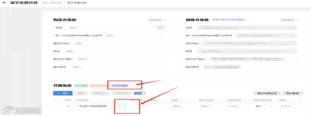Open the buyer lookup icon beside 名称
310x116 pixels.
[161, 28]
